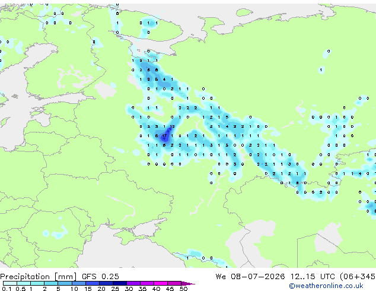Click the 5–10 mm legend swatch

65,283
